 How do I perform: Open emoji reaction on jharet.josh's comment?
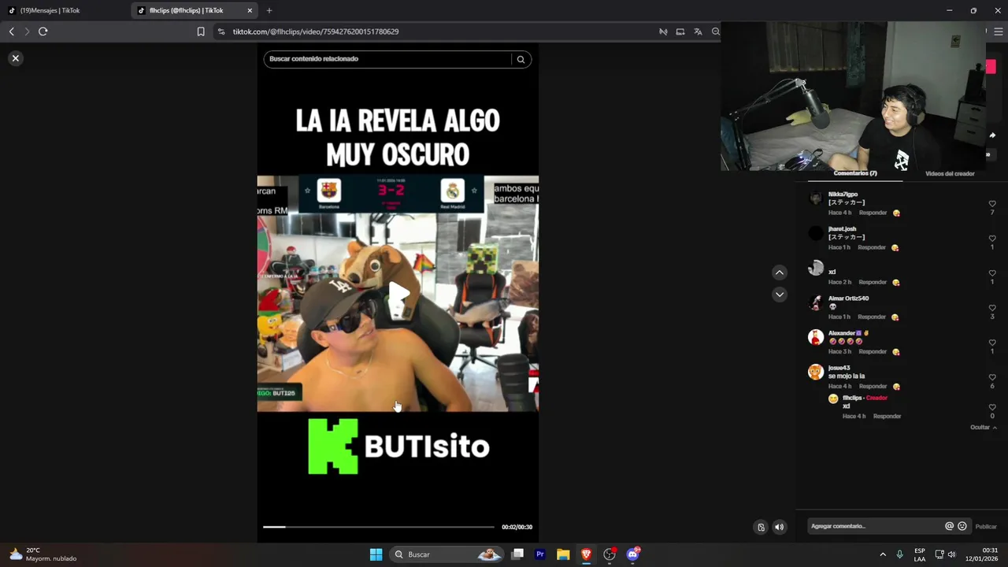click(895, 247)
